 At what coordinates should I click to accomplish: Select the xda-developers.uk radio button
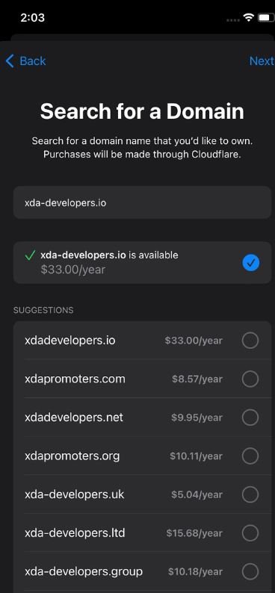[x=250, y=494]
